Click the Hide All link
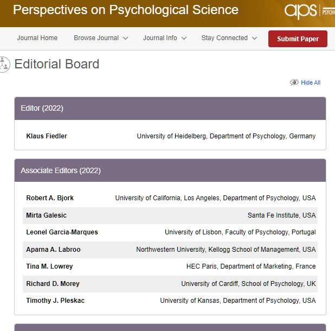This screenshot has width=335, height=331. (311, 82)
